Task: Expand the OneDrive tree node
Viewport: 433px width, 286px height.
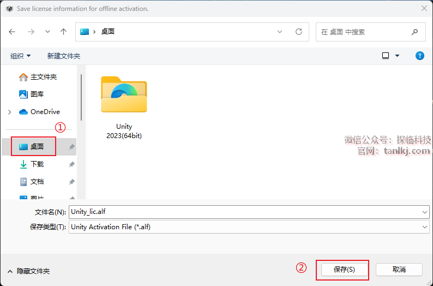Action: (10, 112)
